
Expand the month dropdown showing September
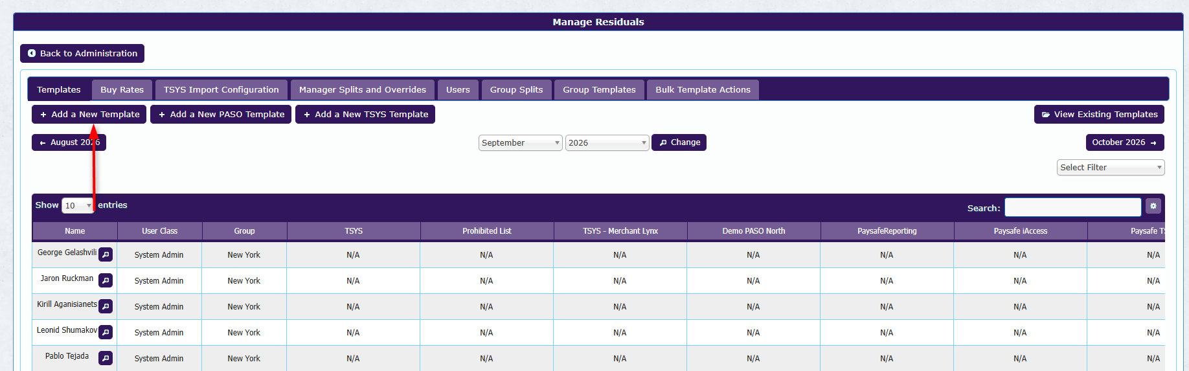(521, 142)
